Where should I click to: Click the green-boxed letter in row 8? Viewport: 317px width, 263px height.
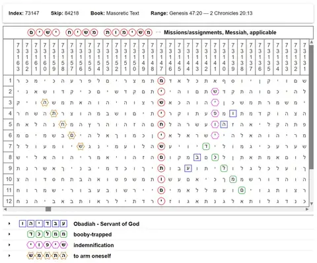[215, 157]
